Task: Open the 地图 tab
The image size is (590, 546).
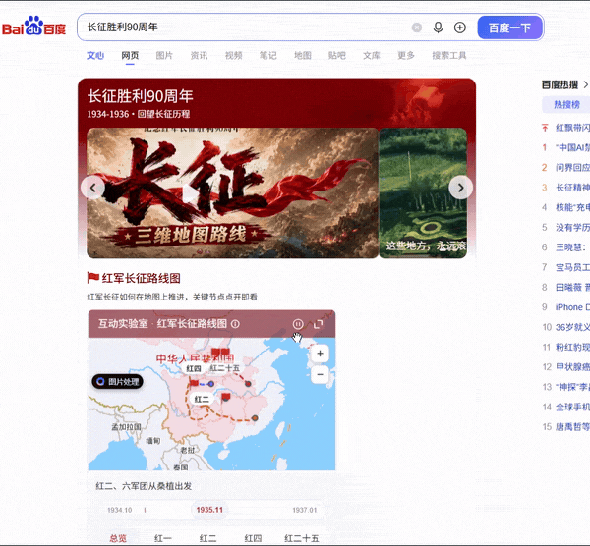Action: (303, 56)
